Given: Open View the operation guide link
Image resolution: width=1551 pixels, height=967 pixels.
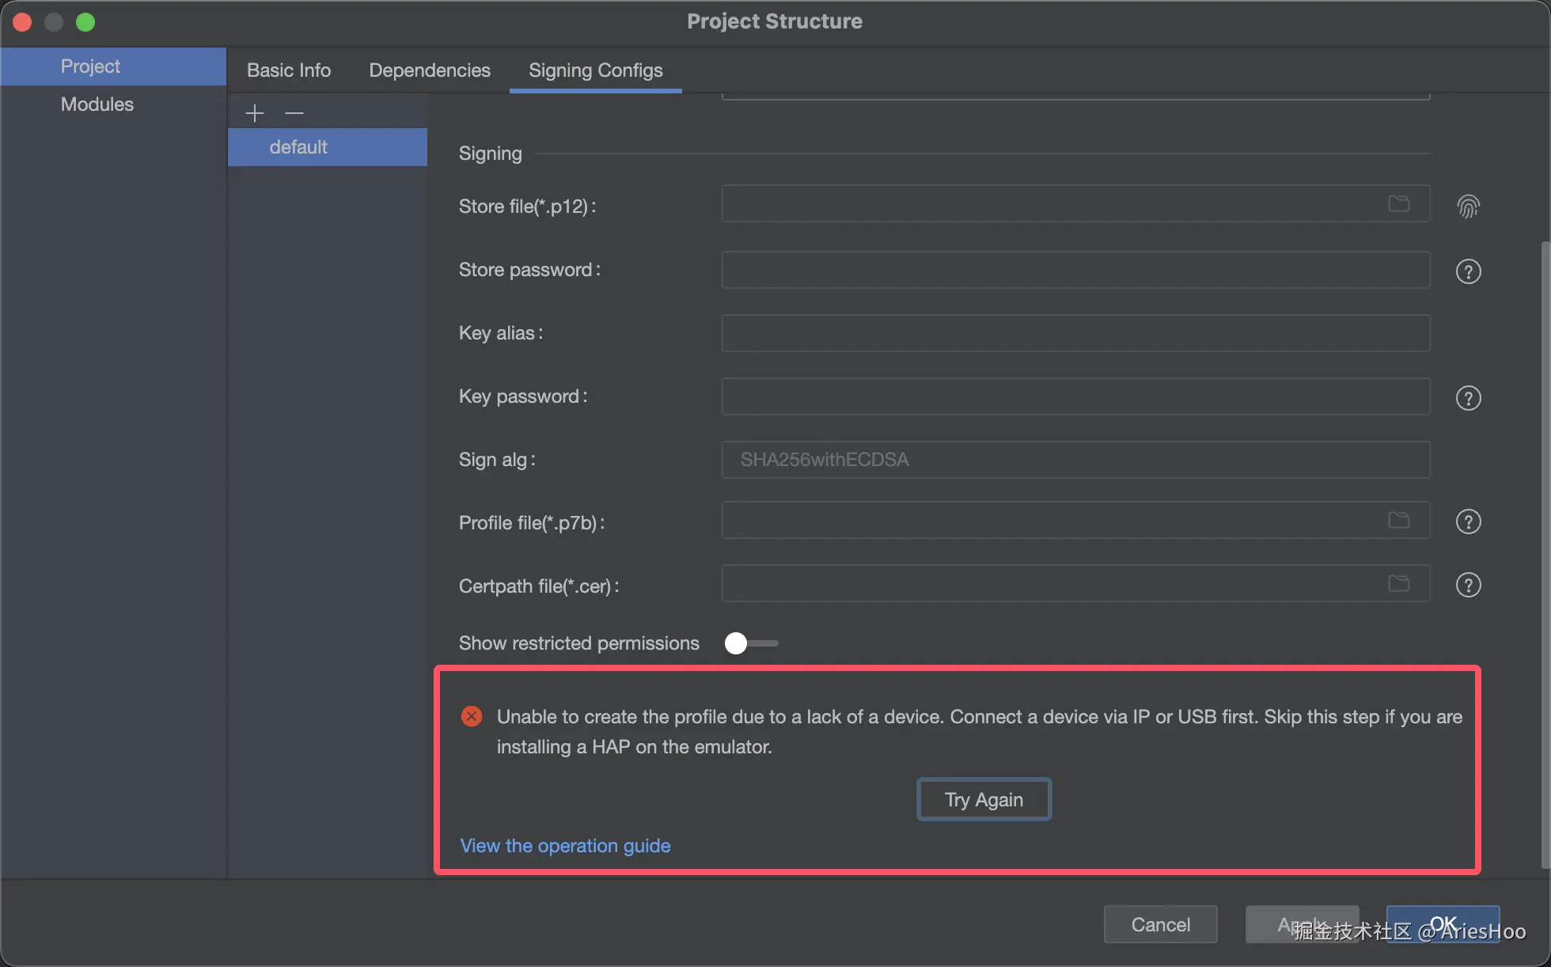Looking at the screenshot, I should (x=565, y=846).
